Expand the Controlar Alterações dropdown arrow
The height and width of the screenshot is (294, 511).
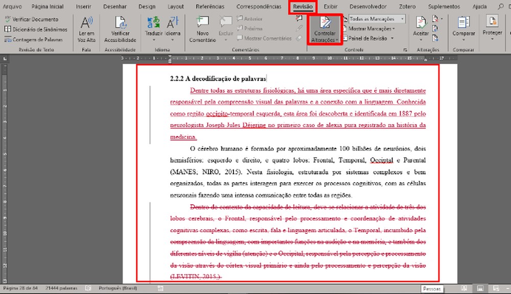337,40
